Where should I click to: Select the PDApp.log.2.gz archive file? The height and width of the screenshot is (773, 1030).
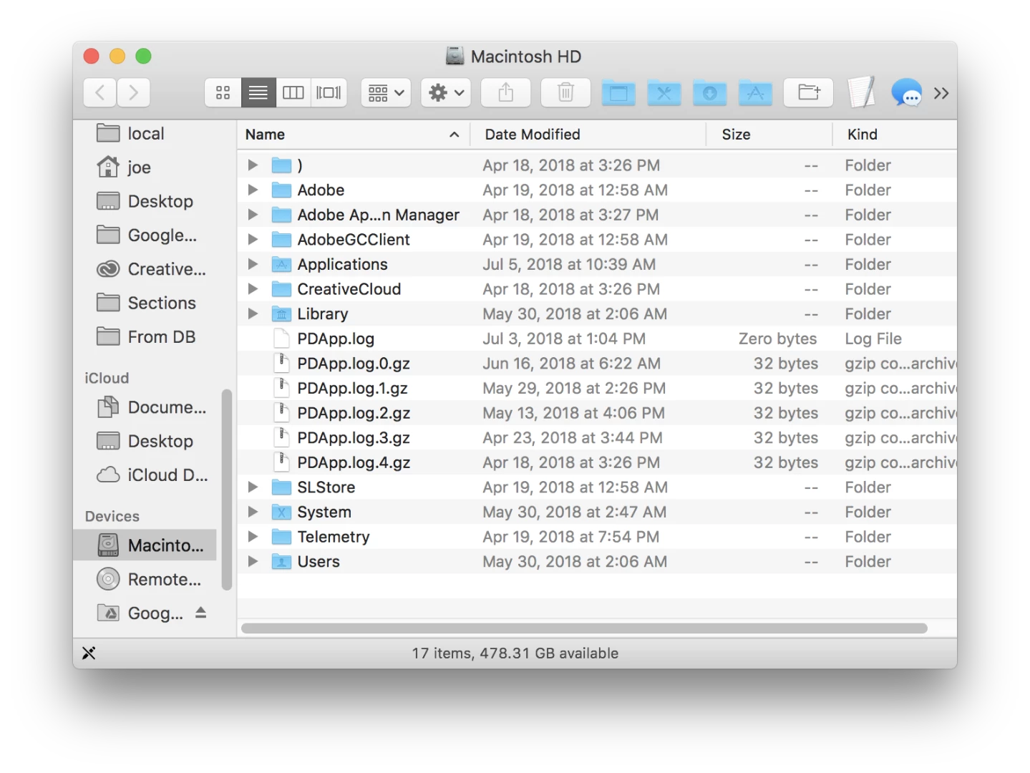point(597,413)
